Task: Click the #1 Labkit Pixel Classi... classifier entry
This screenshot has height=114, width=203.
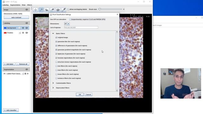Action: (12, 74)
